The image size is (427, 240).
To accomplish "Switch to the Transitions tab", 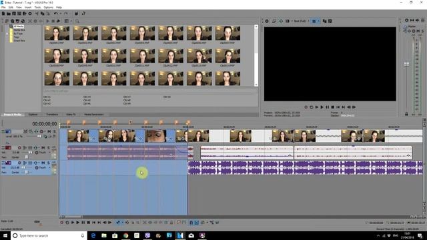I will (x=52, y=115).
